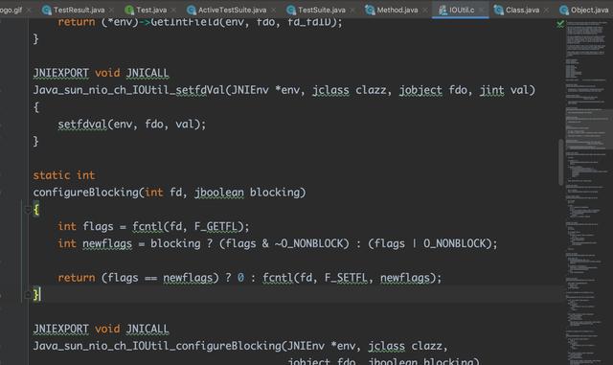Image resolution: width=613 pixels, height=365 pixels.
Task: Click F_SETFL in the return statement
Action: [x=346, y=278]
